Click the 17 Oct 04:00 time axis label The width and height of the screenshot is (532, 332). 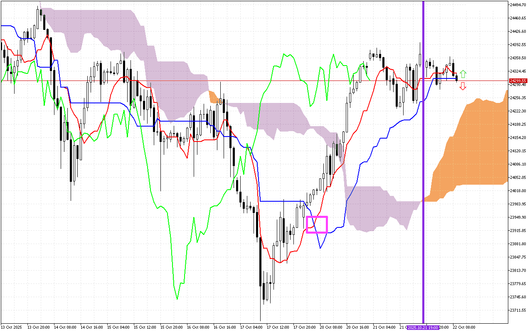pyautogui.click(x=251, y=327)
